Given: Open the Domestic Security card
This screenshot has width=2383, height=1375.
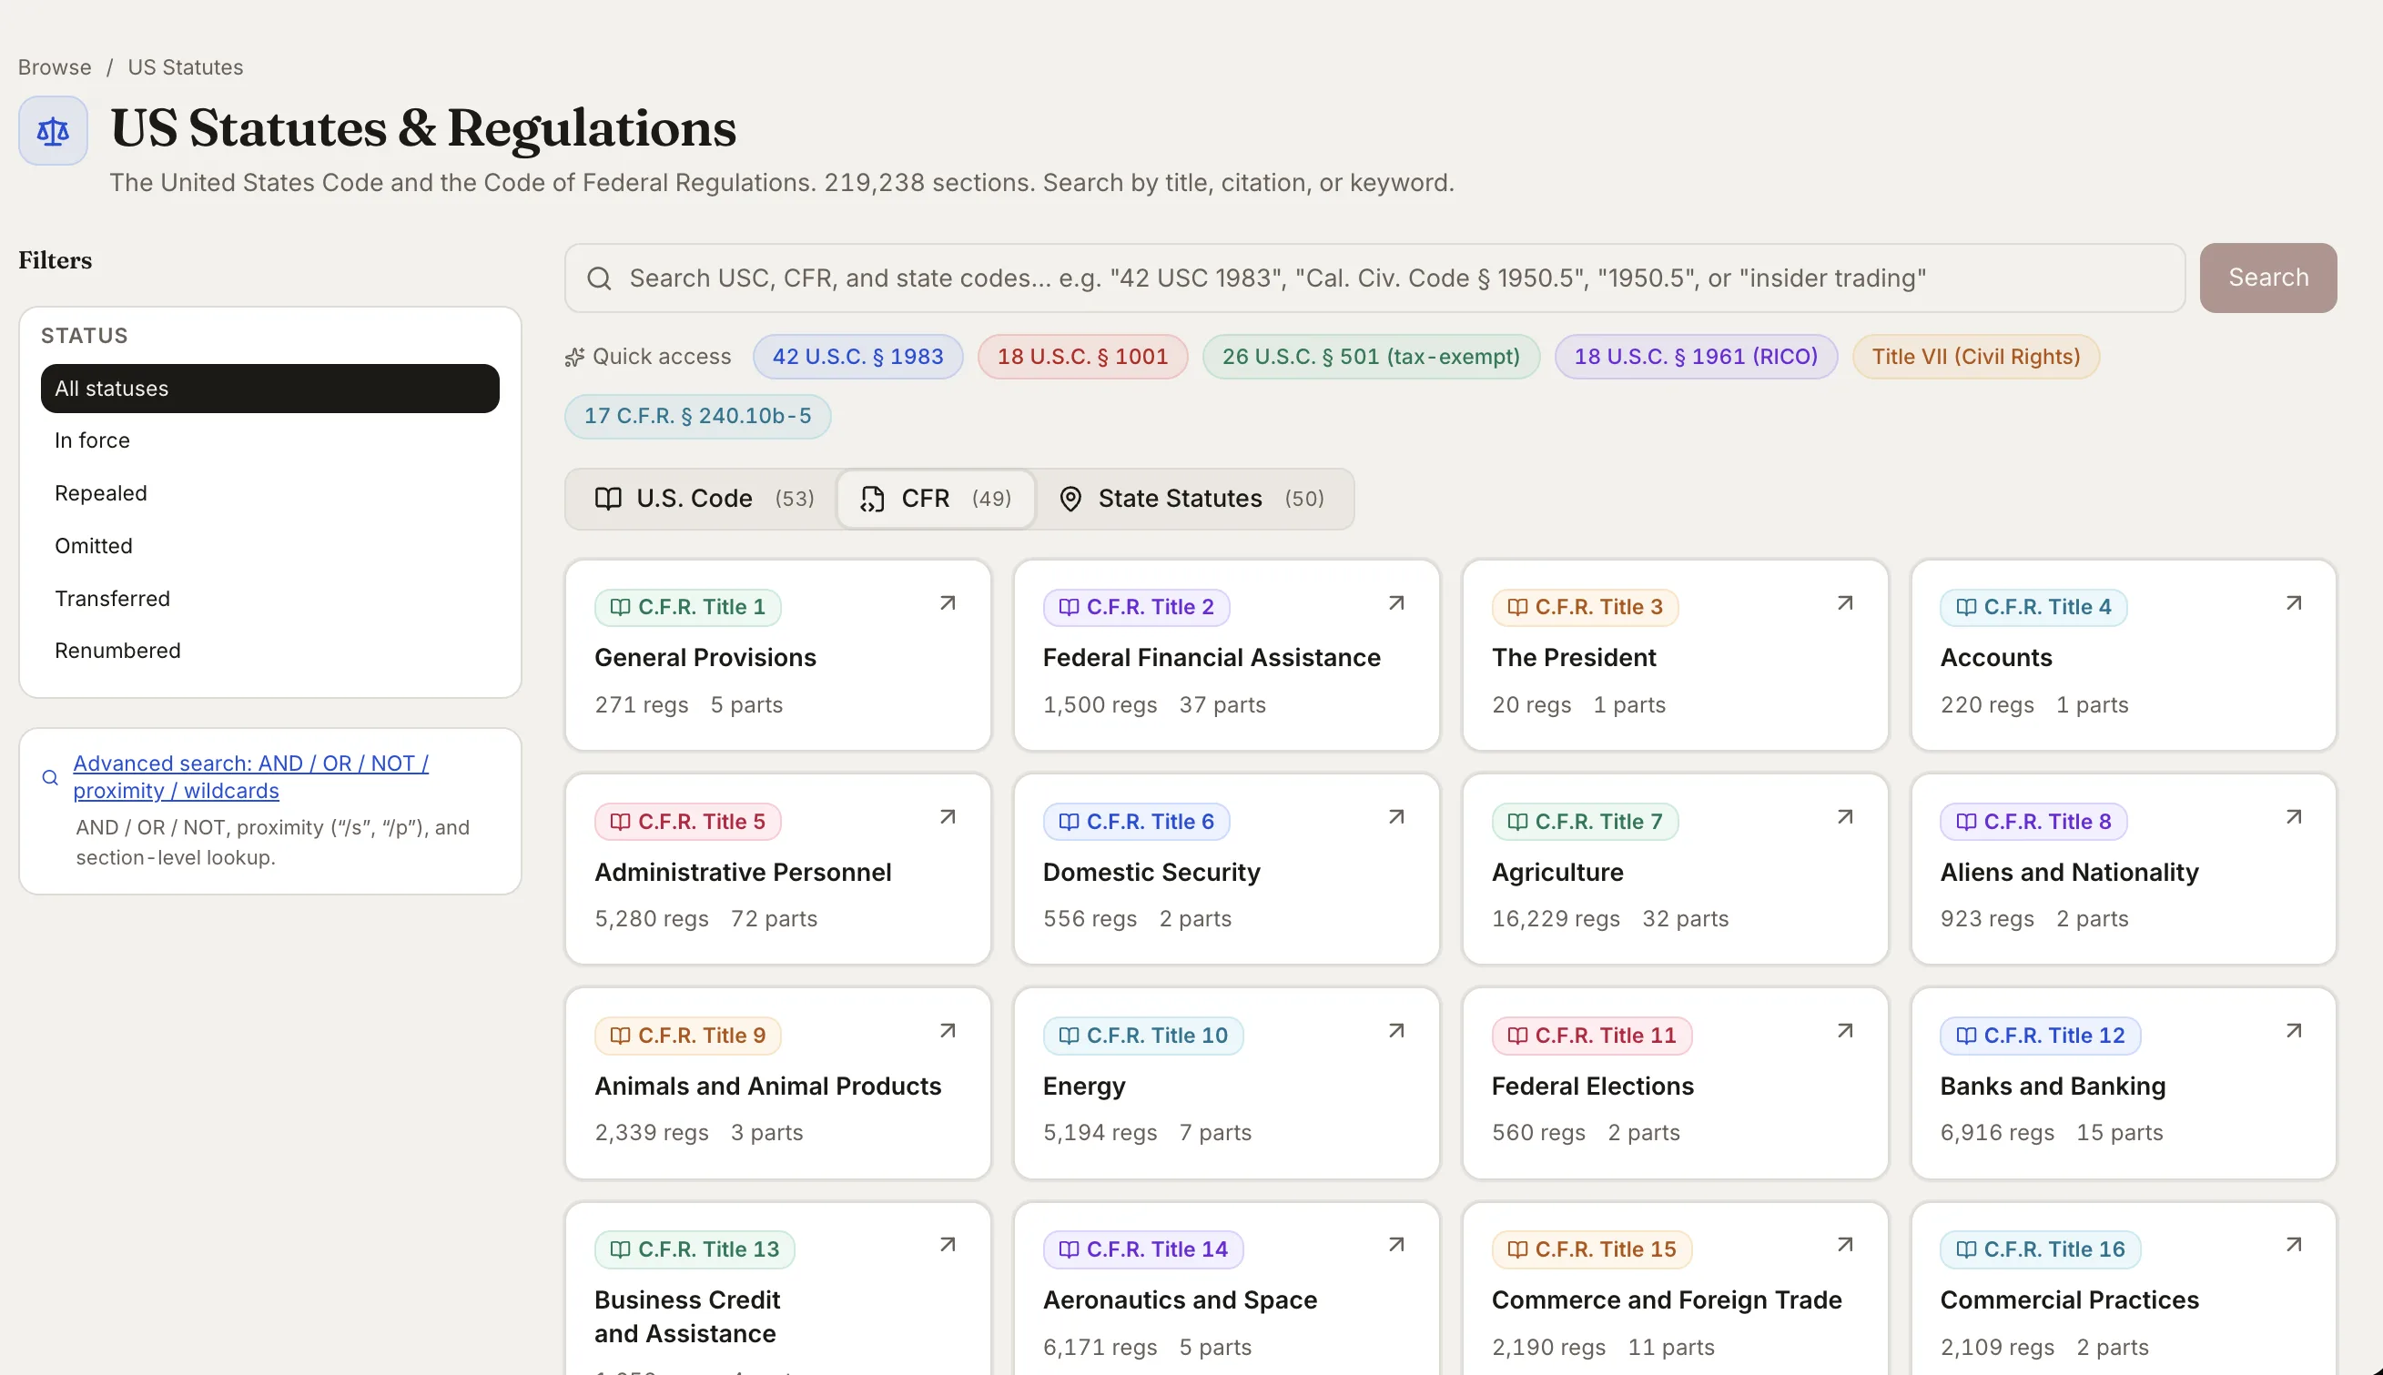Looking at the screenshot, I should tap(1226, 870).
